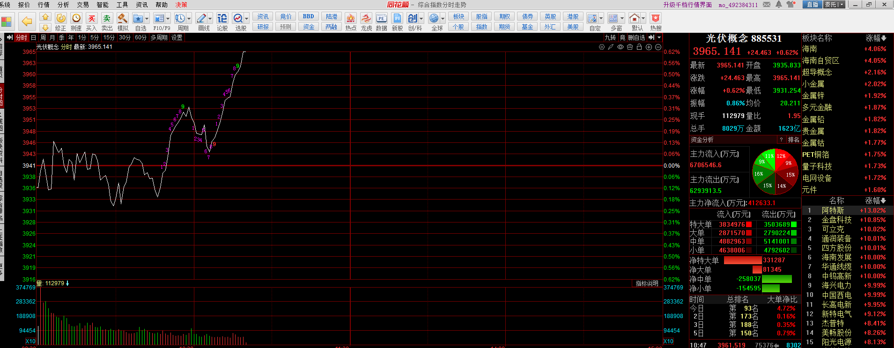Image resolution: width=894 pixels, height=348 pixels.
Task: Open the 智能 menu
Action: tap(103, 5)
